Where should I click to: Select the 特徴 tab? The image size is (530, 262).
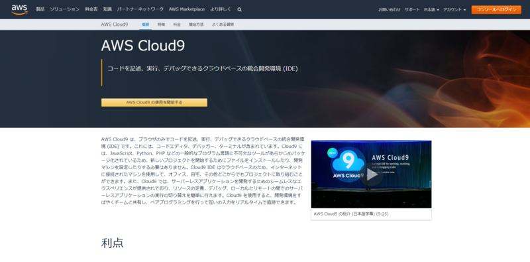pyautogui.click(x=161, y=25)
